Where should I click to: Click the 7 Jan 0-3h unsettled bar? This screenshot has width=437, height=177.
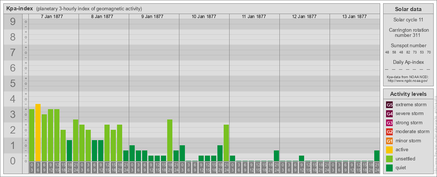tap(32, 135)
